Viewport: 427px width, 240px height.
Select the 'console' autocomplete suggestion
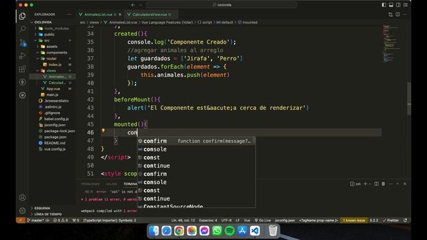[x=196, y=149]
